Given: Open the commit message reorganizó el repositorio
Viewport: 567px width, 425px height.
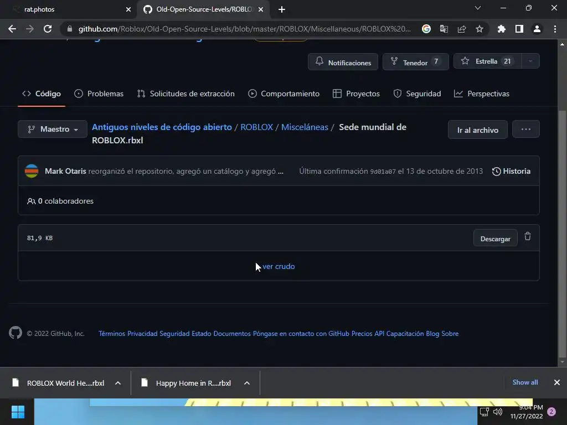Looking at the screenshot, I should (x=182, y=172).
